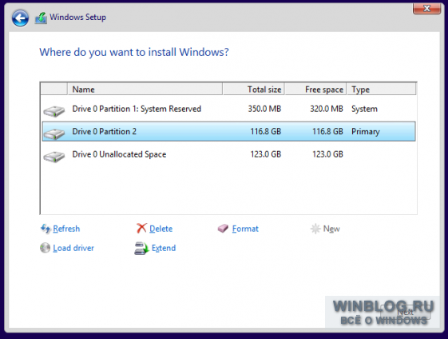
Task: Click the red X Delete icon
Action: 141,229
